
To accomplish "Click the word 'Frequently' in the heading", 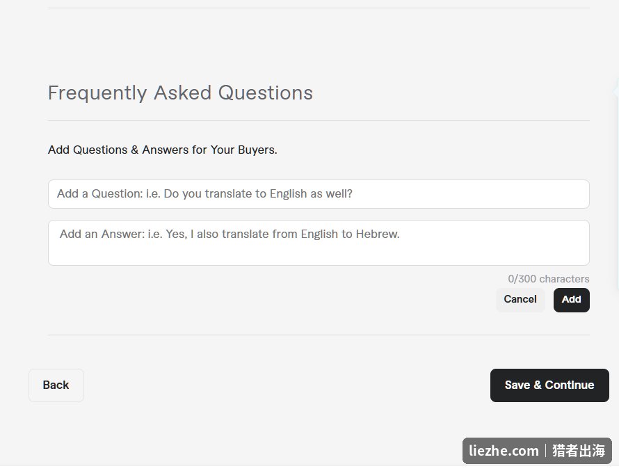I will (x=97, y=94).
